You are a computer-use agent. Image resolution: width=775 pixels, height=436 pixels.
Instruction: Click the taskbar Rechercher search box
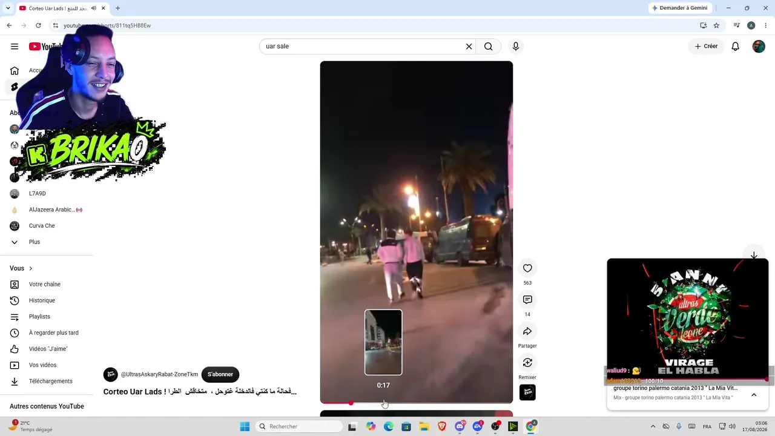(x=298, y=426)
